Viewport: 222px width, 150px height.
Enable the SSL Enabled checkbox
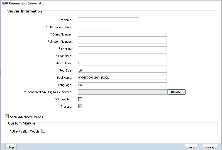[x=80, y=99]
